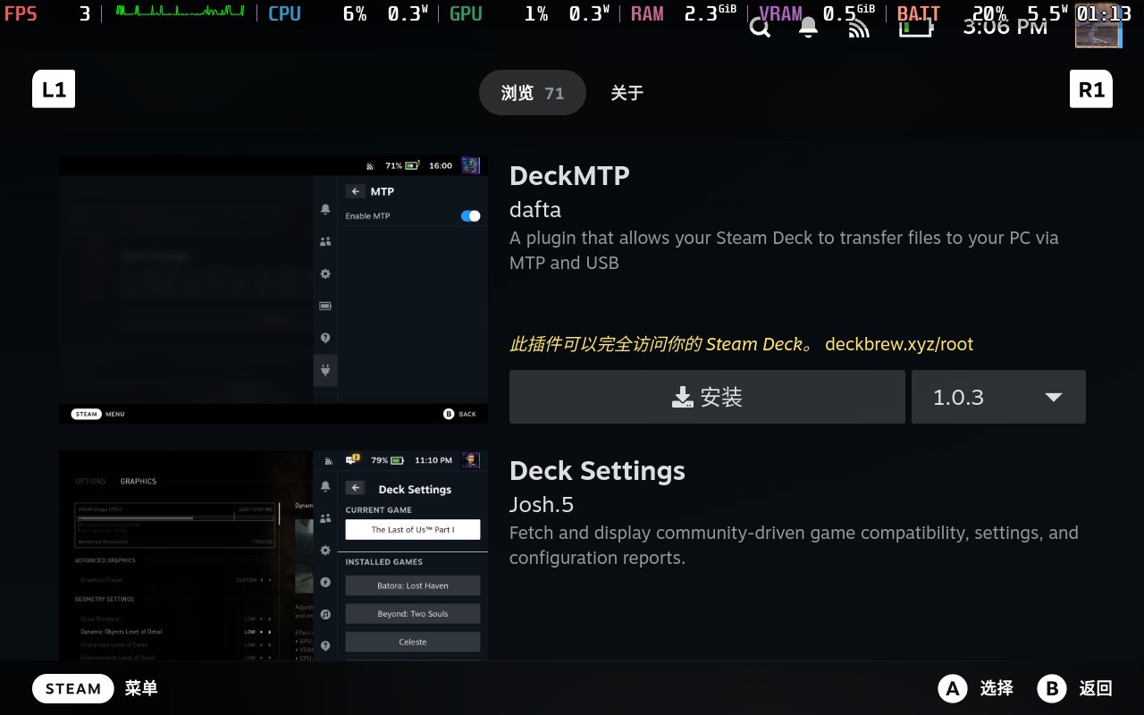Switch to the 浏览 tab

[533, 93]
